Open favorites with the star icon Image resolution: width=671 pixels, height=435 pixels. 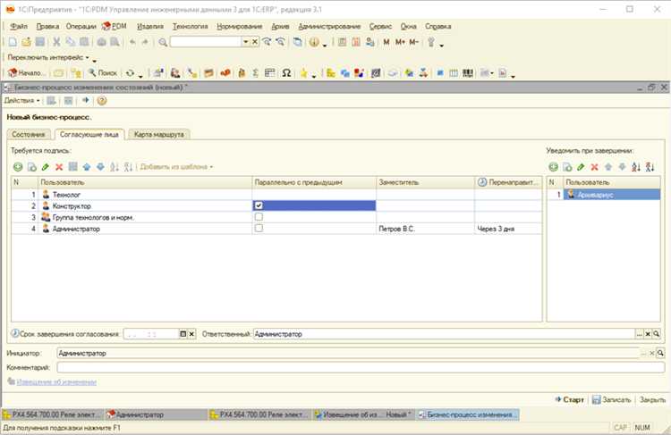pyautogui.click(x=304, y=73)
